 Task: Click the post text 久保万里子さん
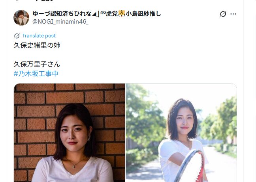click(37, 64)
